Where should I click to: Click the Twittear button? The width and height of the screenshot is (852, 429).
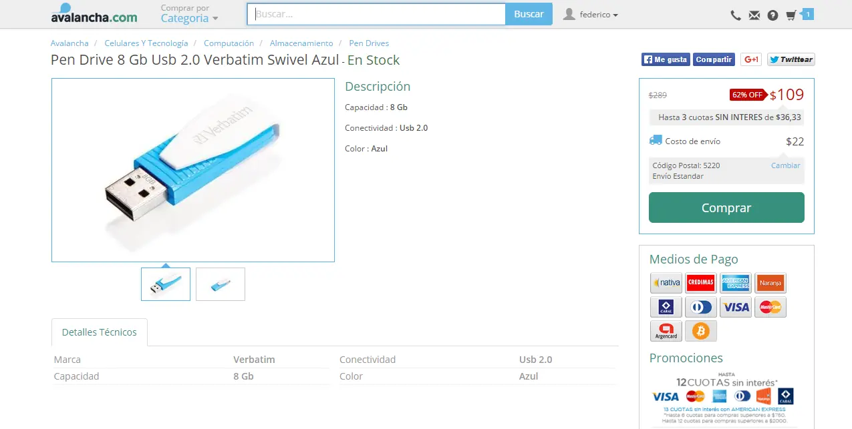(x=791, y=59)
